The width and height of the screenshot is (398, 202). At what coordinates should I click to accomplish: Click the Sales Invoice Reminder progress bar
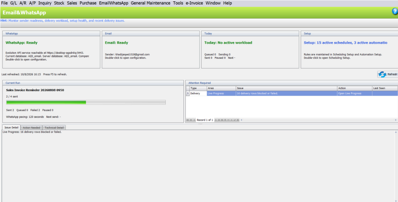click(x=86, y=102)
